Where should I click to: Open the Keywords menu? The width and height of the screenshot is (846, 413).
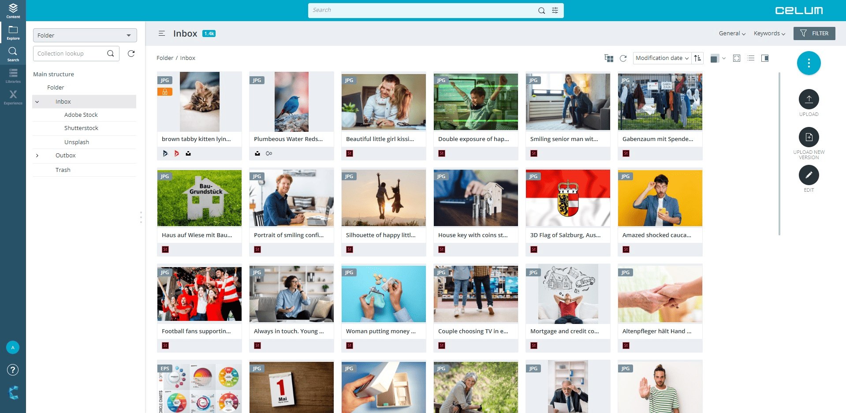769,33
